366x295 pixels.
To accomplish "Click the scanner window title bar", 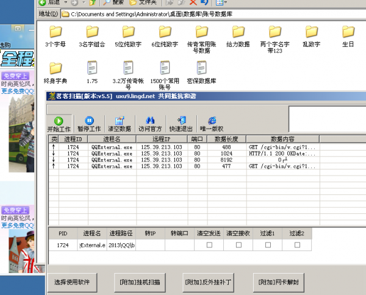I will click(206, 96).
